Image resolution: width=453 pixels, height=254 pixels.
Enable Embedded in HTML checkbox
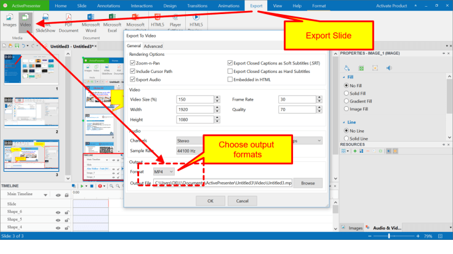(x=230, y=79)
